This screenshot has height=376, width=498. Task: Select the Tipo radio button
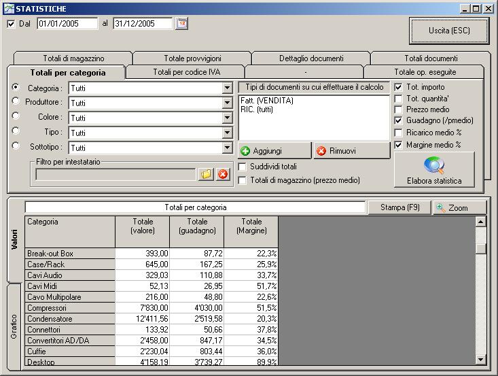(x=15, y=131)
